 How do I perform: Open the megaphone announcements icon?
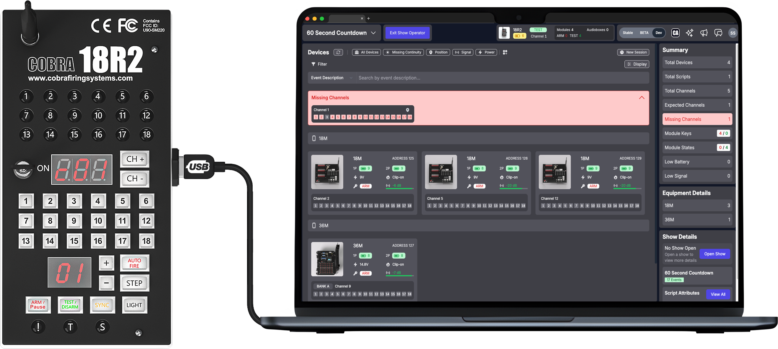click(x=704, y=33)
